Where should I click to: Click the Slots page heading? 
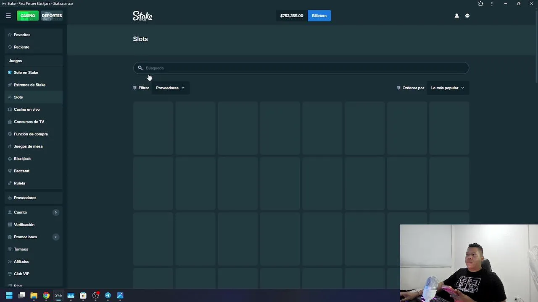pyautogui.click(x=140, y=39)
